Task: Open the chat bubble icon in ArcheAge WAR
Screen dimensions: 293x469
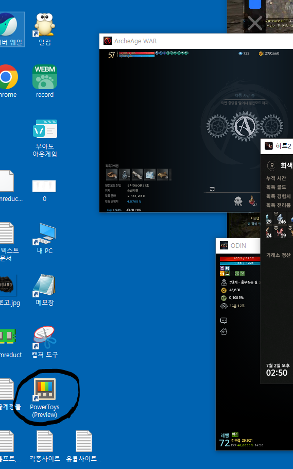Action: click(x=212, y=189)
